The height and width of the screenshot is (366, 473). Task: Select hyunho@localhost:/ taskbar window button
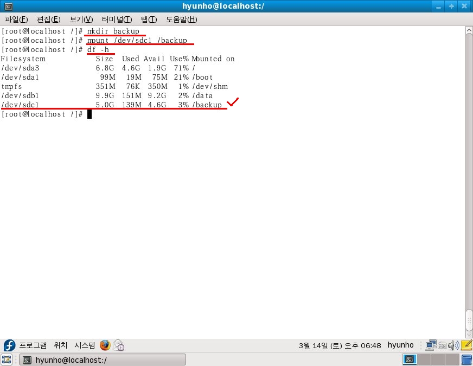[x=103, y=359]
